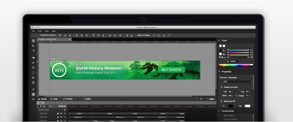Click the Publish button
Image resolution: width=293 pixels, height=122 pixels.
coord(86,99)
